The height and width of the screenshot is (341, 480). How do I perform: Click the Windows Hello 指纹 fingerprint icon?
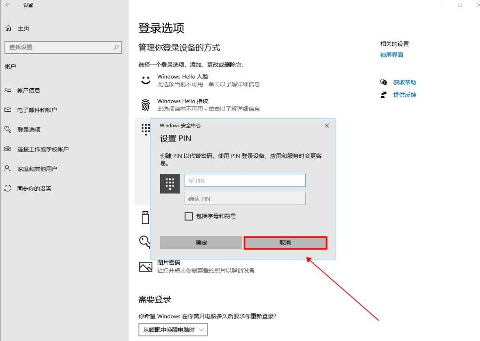(x=146, y=104)
